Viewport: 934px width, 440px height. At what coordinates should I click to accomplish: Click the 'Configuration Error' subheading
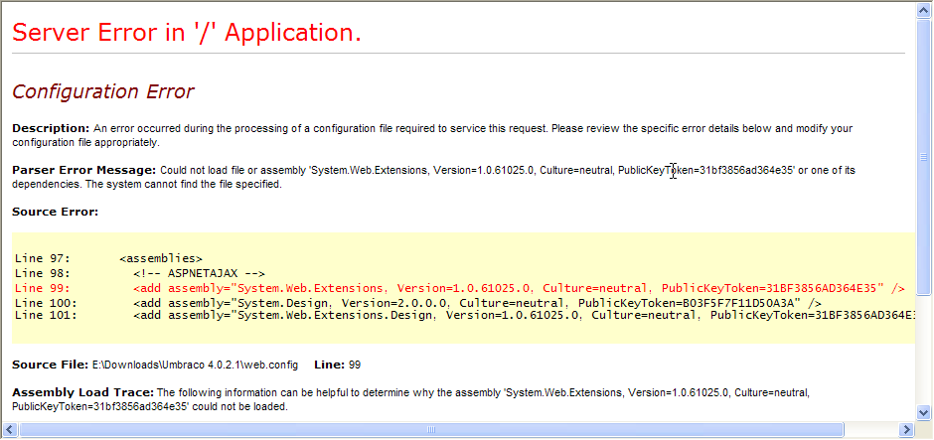click(103, 91)
